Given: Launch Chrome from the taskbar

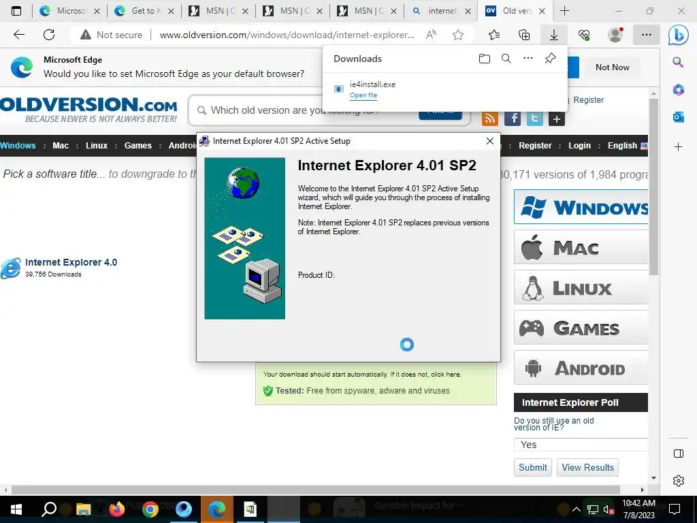Looking at the screenshot, I should pos(150,509).
